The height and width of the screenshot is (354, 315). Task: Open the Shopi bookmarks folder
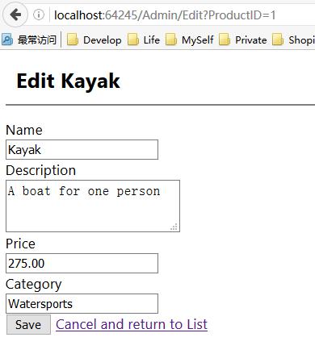click(293, 40)
